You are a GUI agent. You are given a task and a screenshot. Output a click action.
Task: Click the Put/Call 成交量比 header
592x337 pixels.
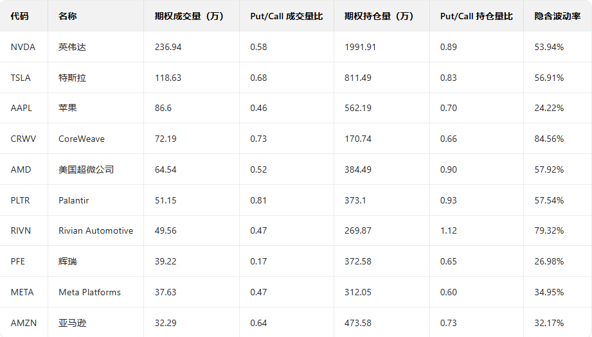tap(286, 16)
